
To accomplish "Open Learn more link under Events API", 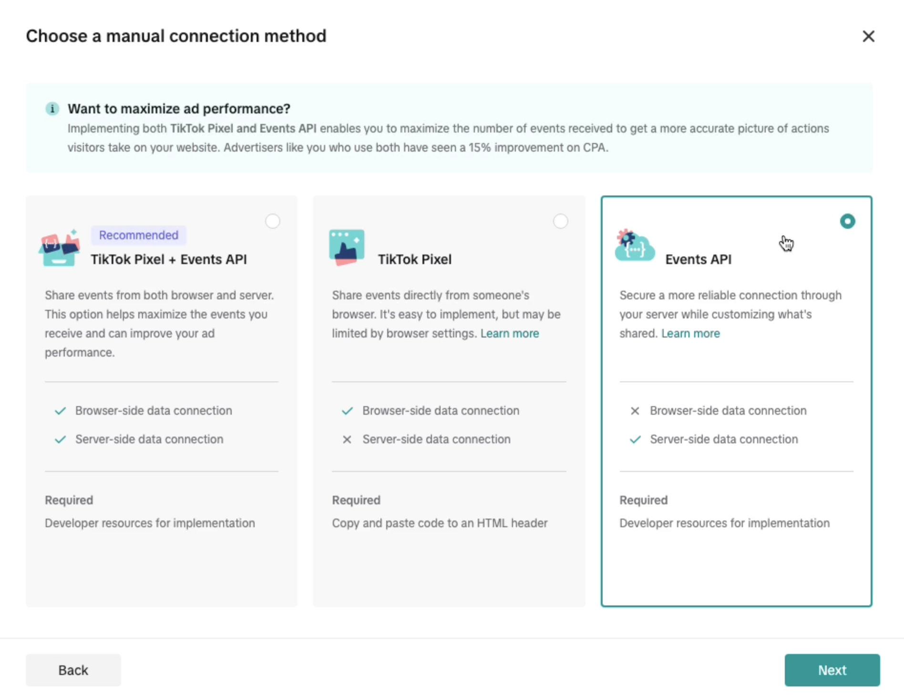I will click(690, 334).
